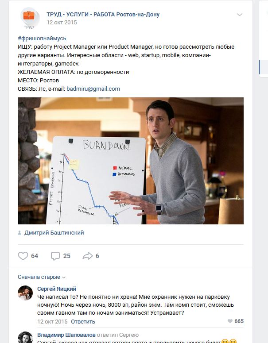Open the Сначала старые sorting dropdown
Image resolution: width=268 pixels, height=343 pixels.
click(x=42, y=277)
